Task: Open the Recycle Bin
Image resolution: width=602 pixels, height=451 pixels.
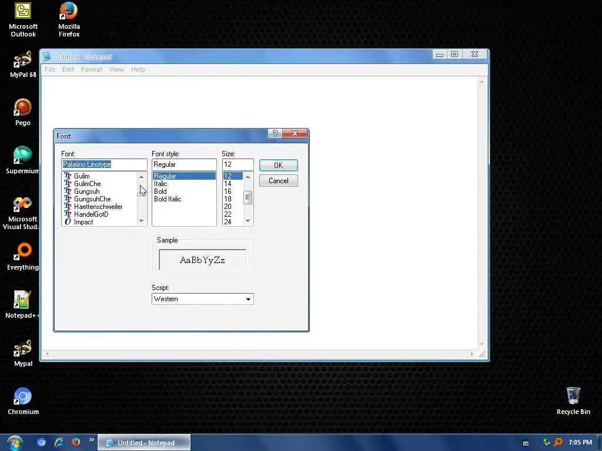Action: (x=573, y=401)
